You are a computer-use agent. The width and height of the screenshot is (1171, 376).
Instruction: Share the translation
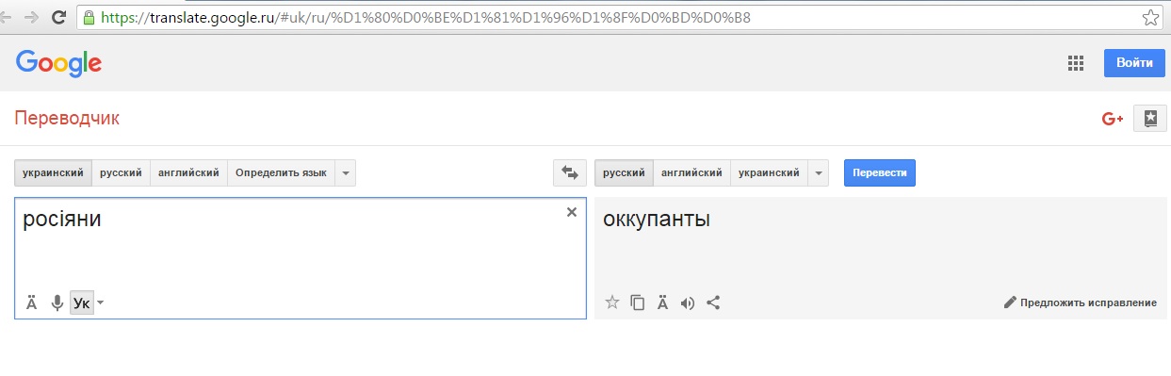tap(713, 302)
